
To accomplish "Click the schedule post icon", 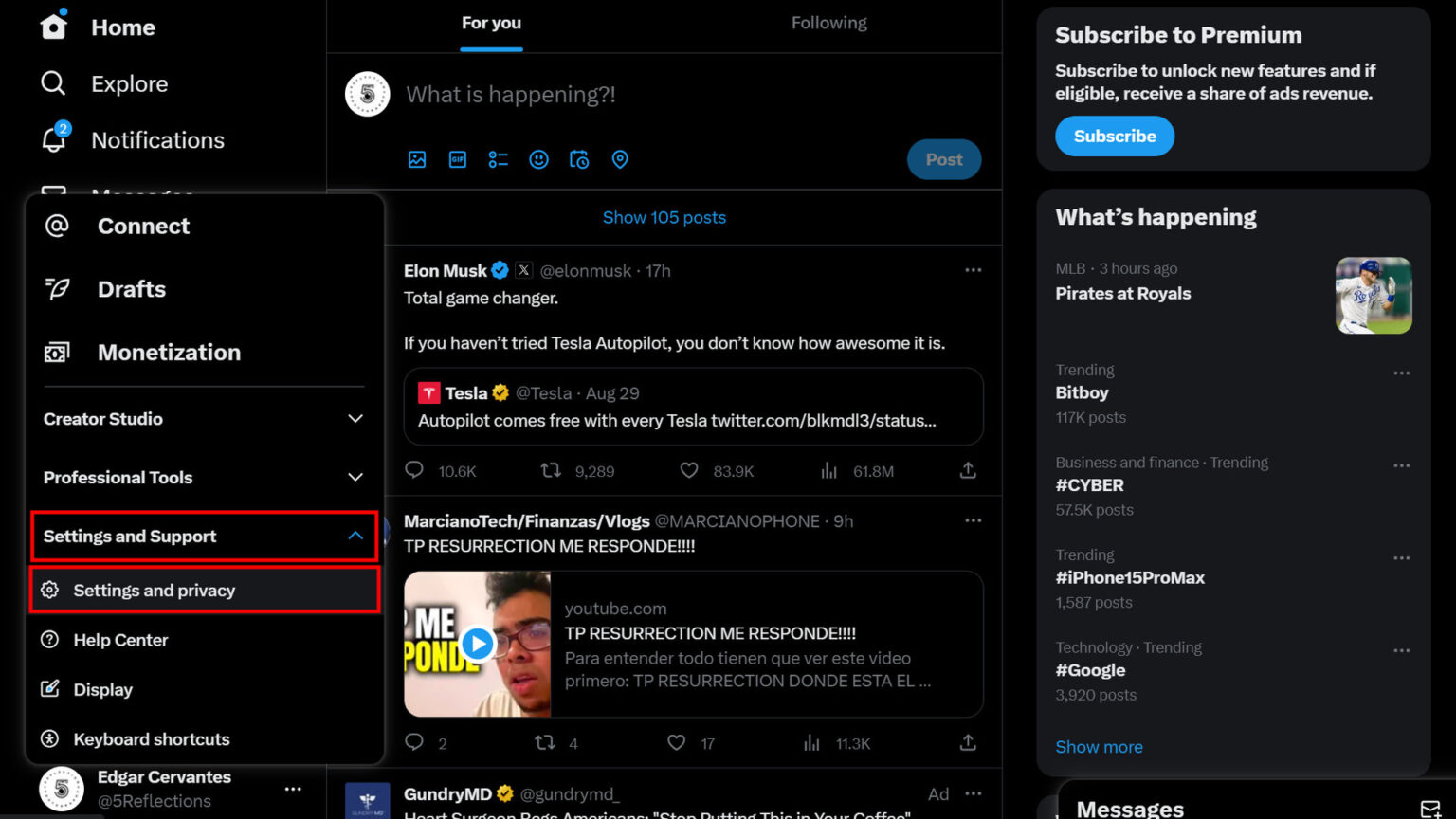I will [579, 159].
